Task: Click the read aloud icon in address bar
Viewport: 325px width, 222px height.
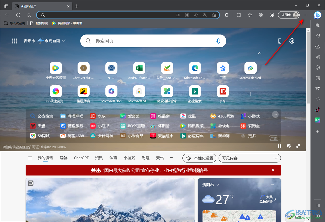Action: pos(196,15)
